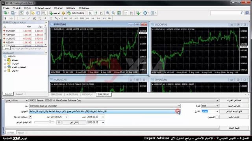The width and height of the screenshot is (252, 141).
Task: Switch chart to M30 timeframe
Action: point(82,18)
